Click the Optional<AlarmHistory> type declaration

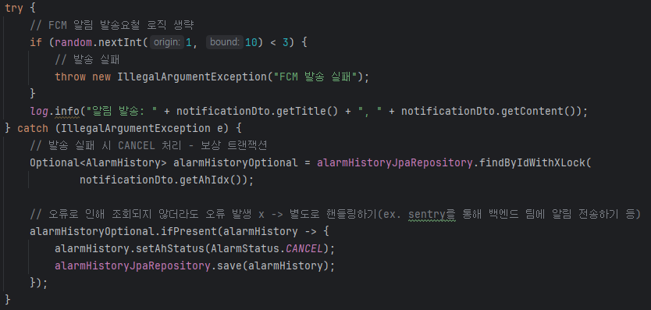pyautogui.click(x=95, y=162)
